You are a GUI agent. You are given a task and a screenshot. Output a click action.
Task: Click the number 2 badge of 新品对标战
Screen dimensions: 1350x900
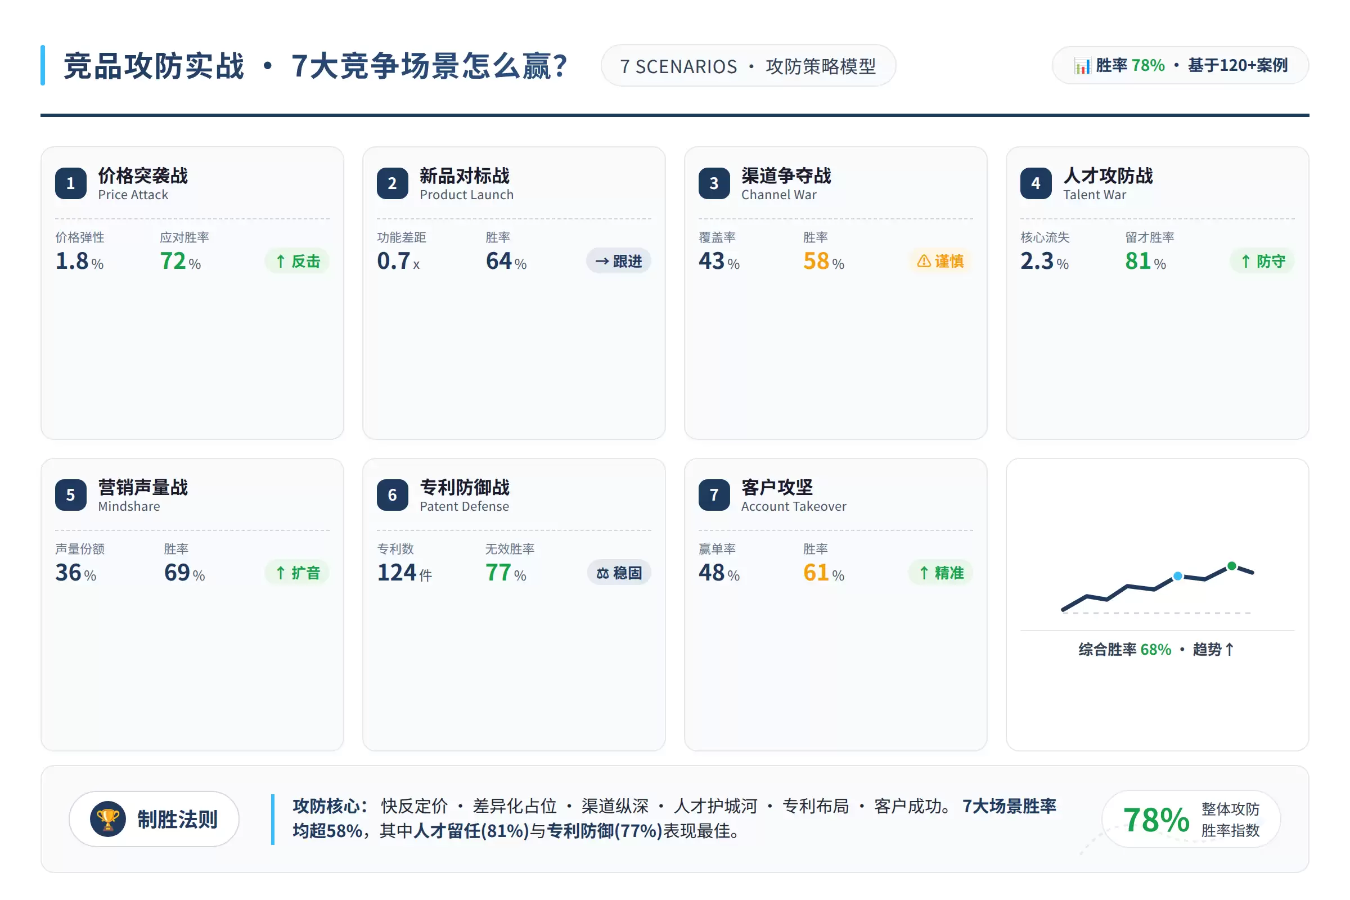click(x=393, y=183)
